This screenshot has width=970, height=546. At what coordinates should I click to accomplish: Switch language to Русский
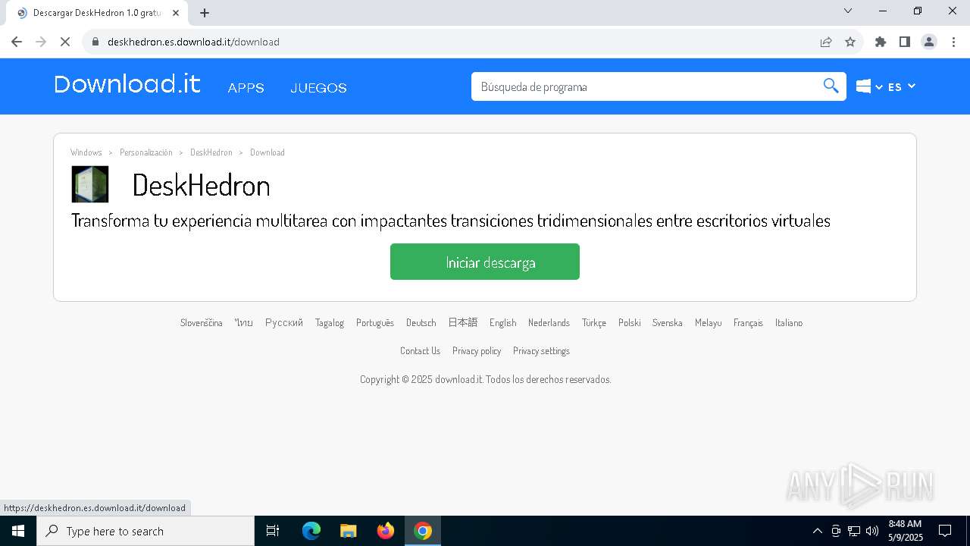point(284,322)
